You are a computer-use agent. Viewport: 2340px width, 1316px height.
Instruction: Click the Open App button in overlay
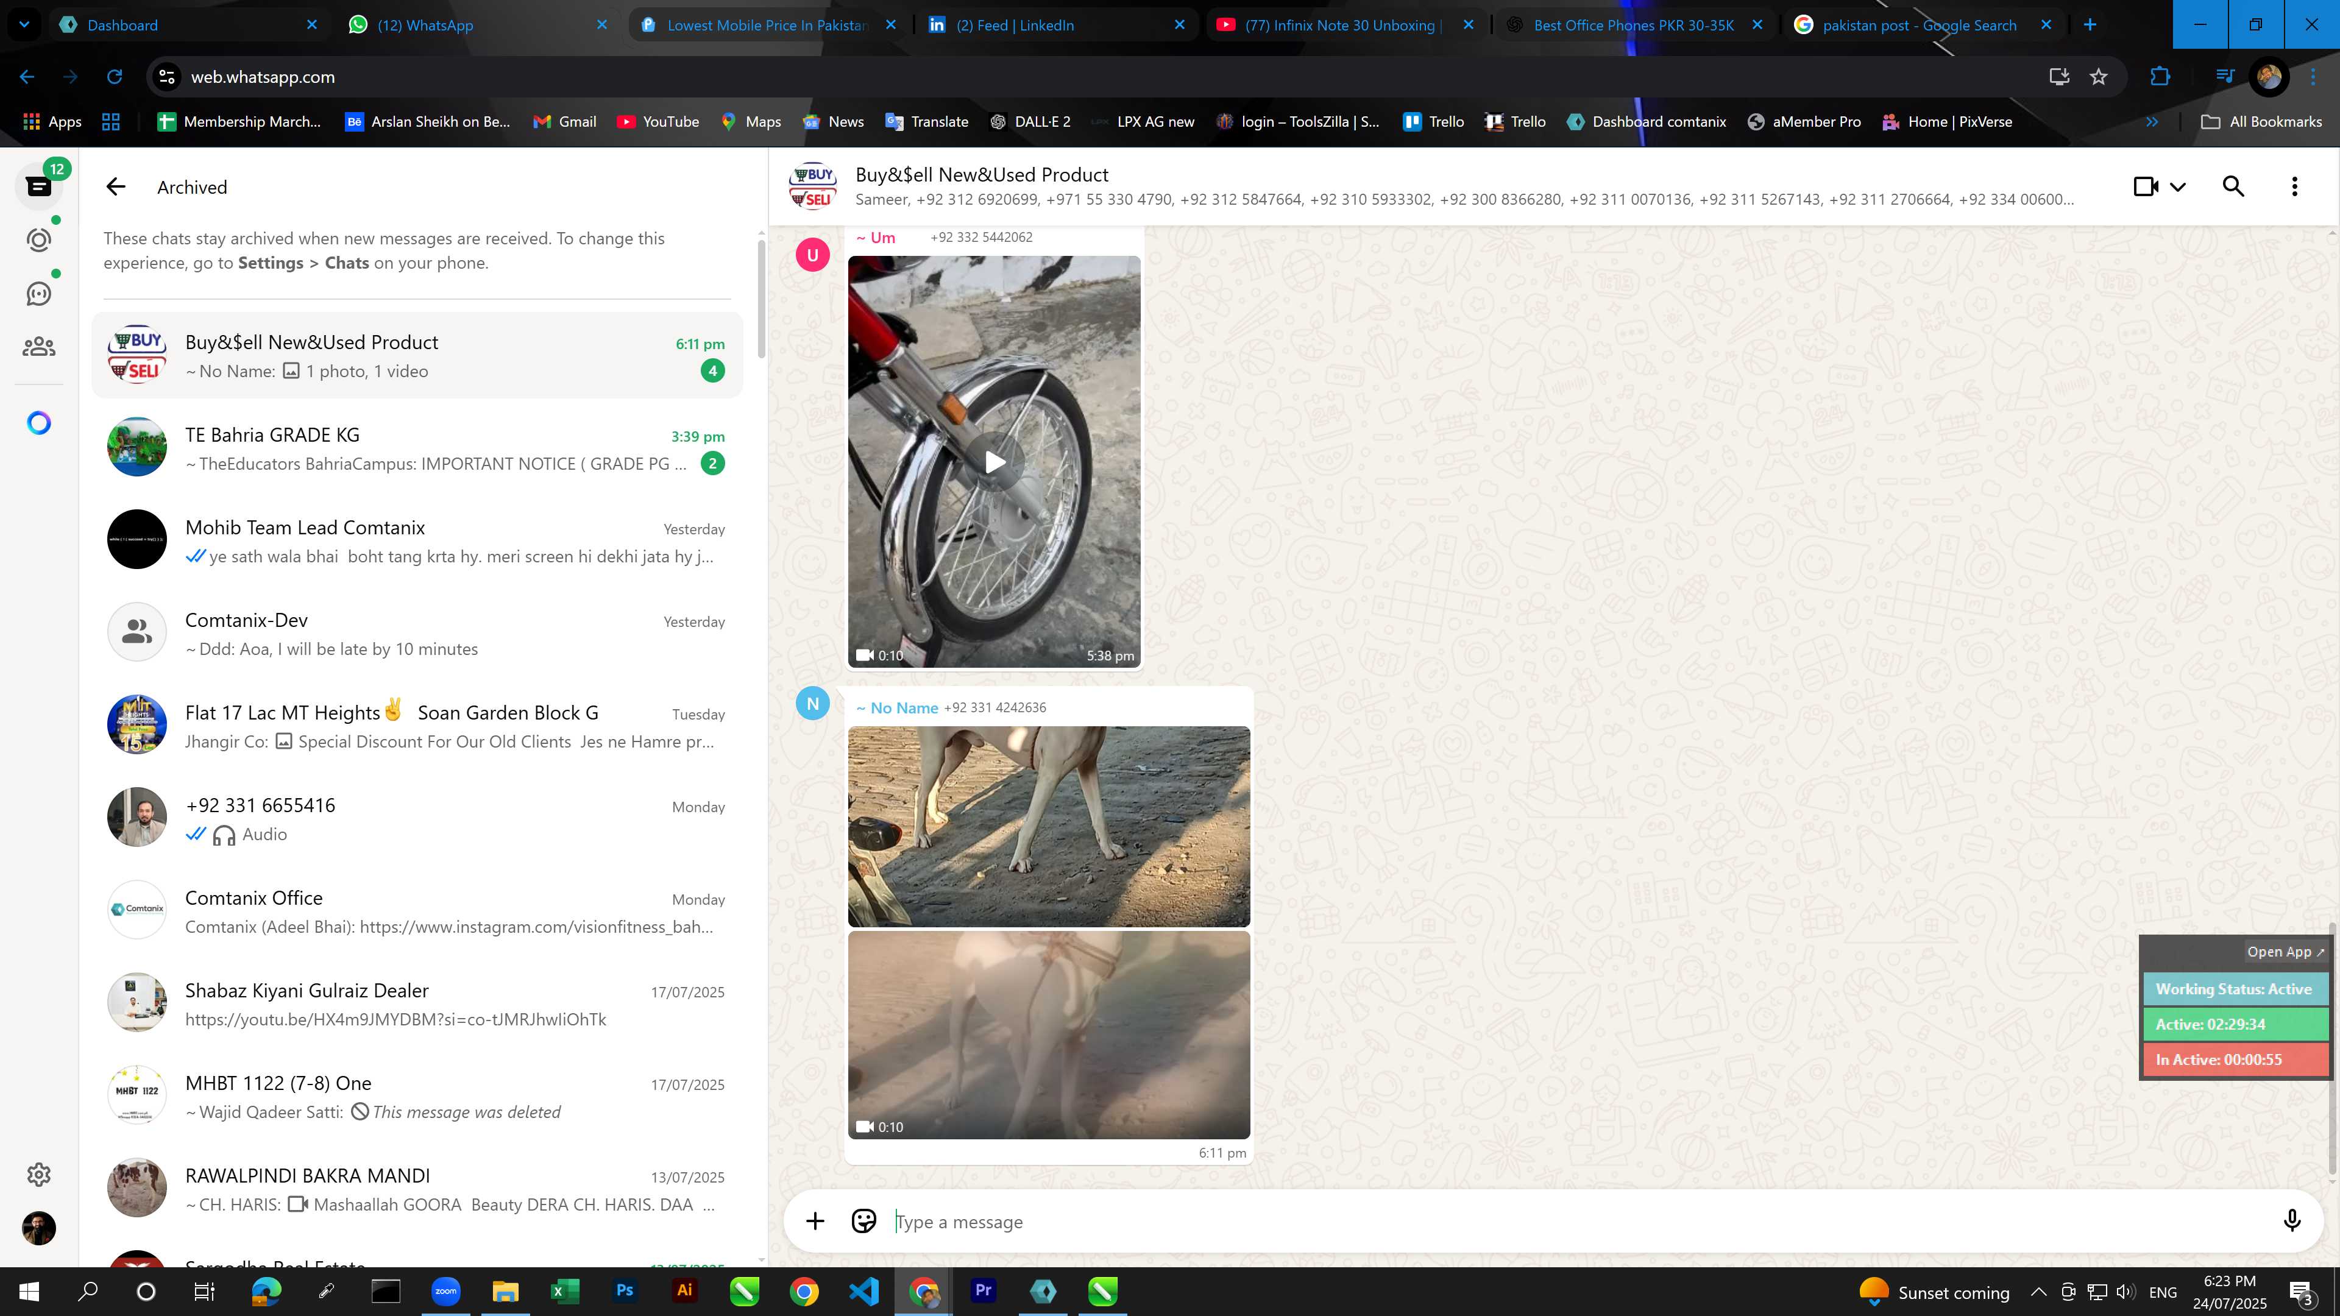click(2285, 951)
